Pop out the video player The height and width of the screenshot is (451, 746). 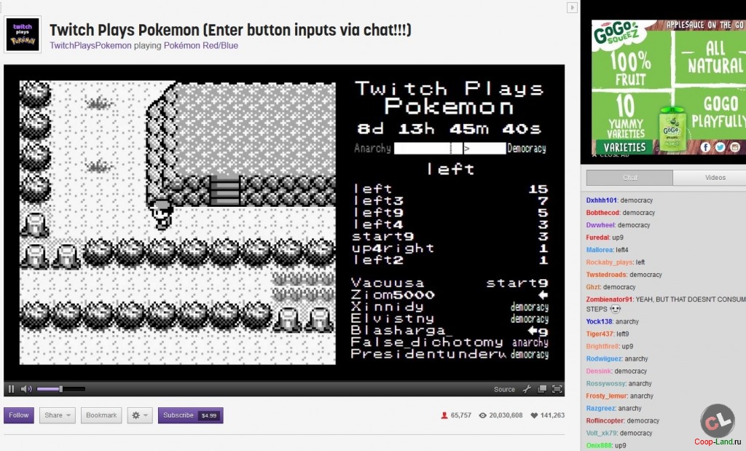pyautogui.click(x=542, y=389)
